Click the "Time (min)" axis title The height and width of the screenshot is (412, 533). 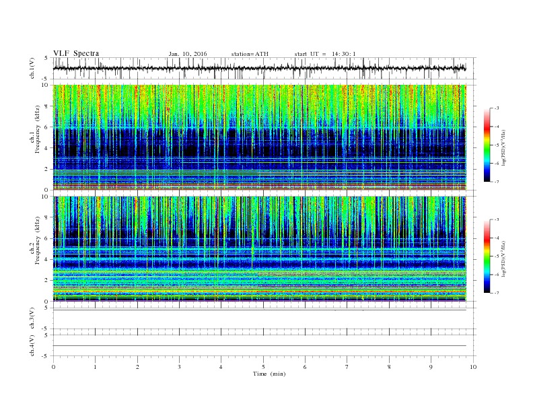(x=269, y=374)
